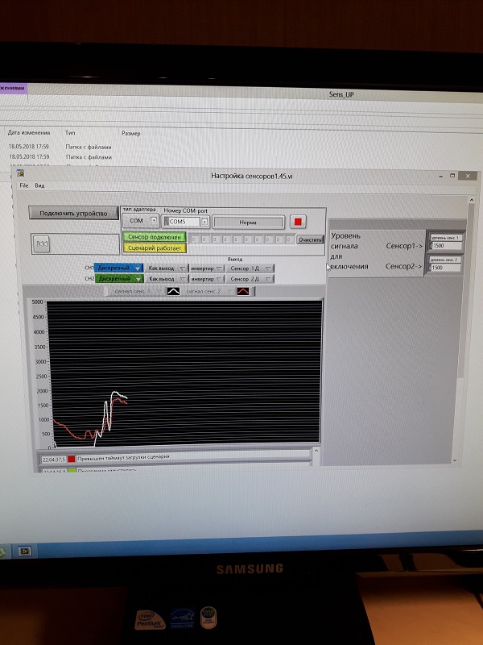Click the Сенсор1-> label

pos(404,246)
